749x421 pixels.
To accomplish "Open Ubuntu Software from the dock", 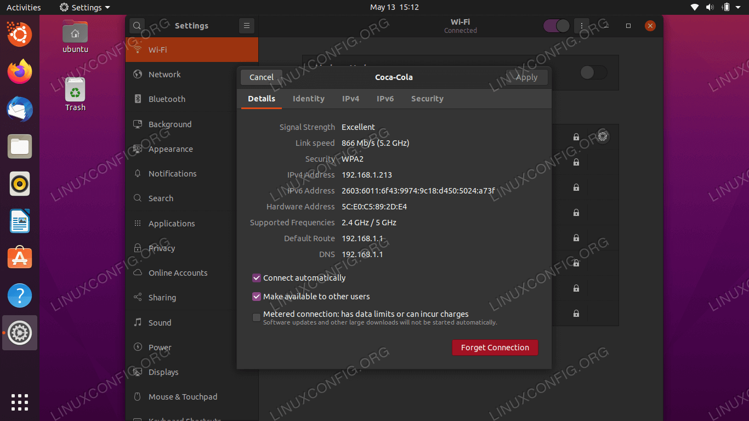I will tap(20, 258).
